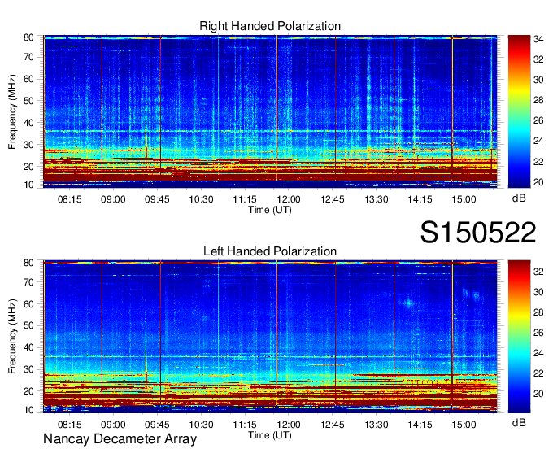553x449 pixels.
Task: Click the "Right Handed Polarization" plot title
Action: (270, 26)
